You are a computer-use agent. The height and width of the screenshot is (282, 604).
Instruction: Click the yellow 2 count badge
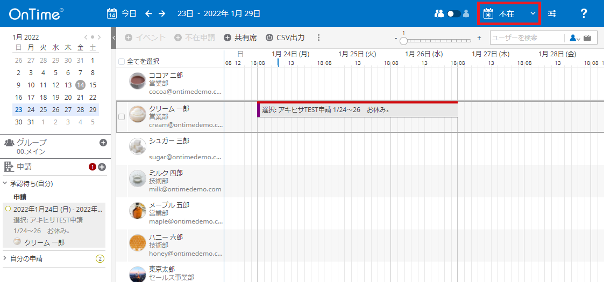pos(100,258)
